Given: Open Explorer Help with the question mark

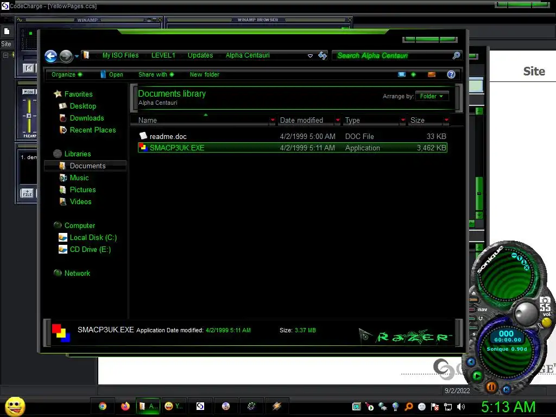Looking at the screenshot, I should coord(451,74).
